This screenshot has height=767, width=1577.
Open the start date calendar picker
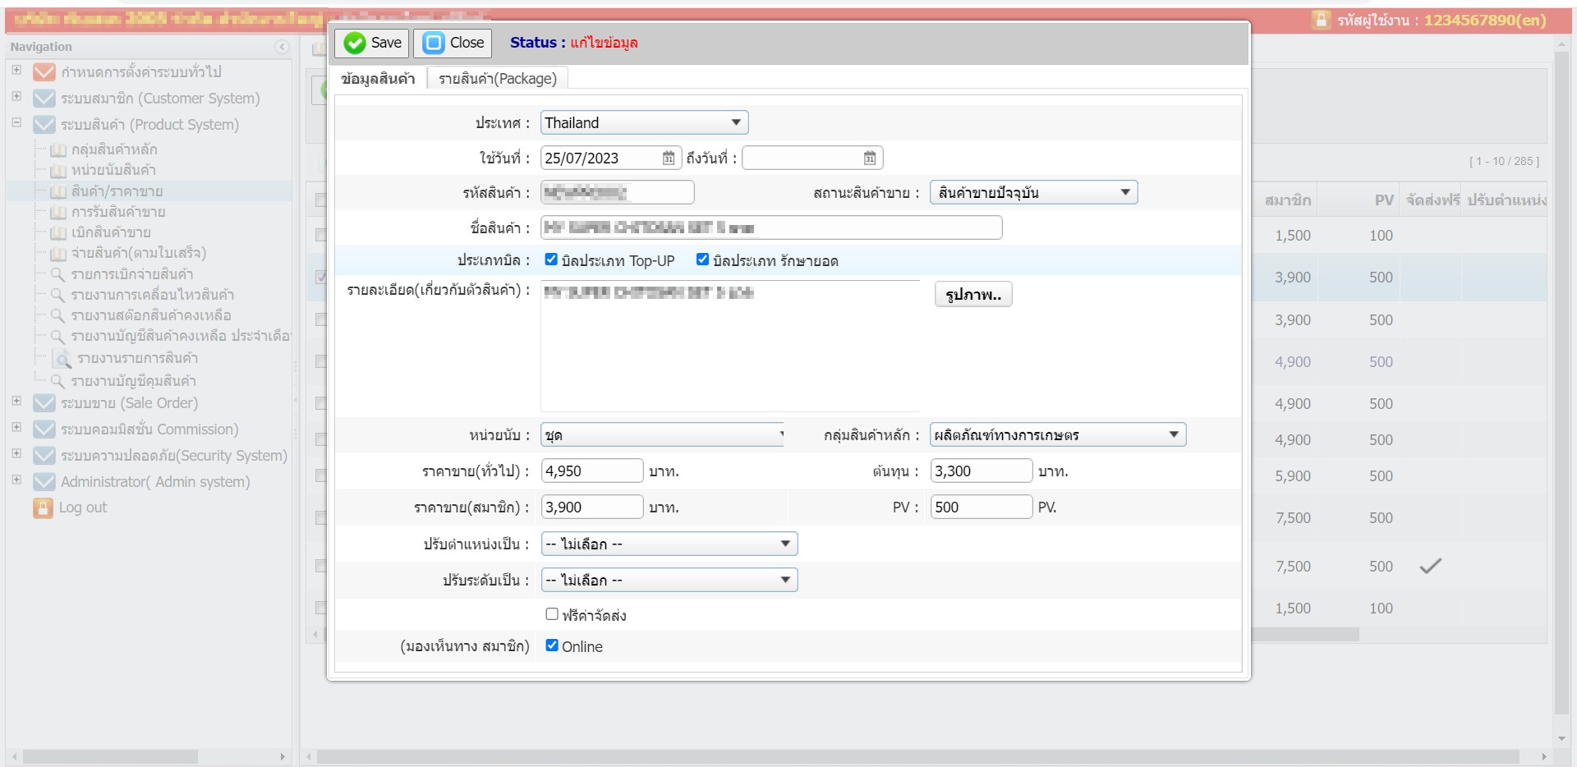pyautogui.click(x=669, y=158)
